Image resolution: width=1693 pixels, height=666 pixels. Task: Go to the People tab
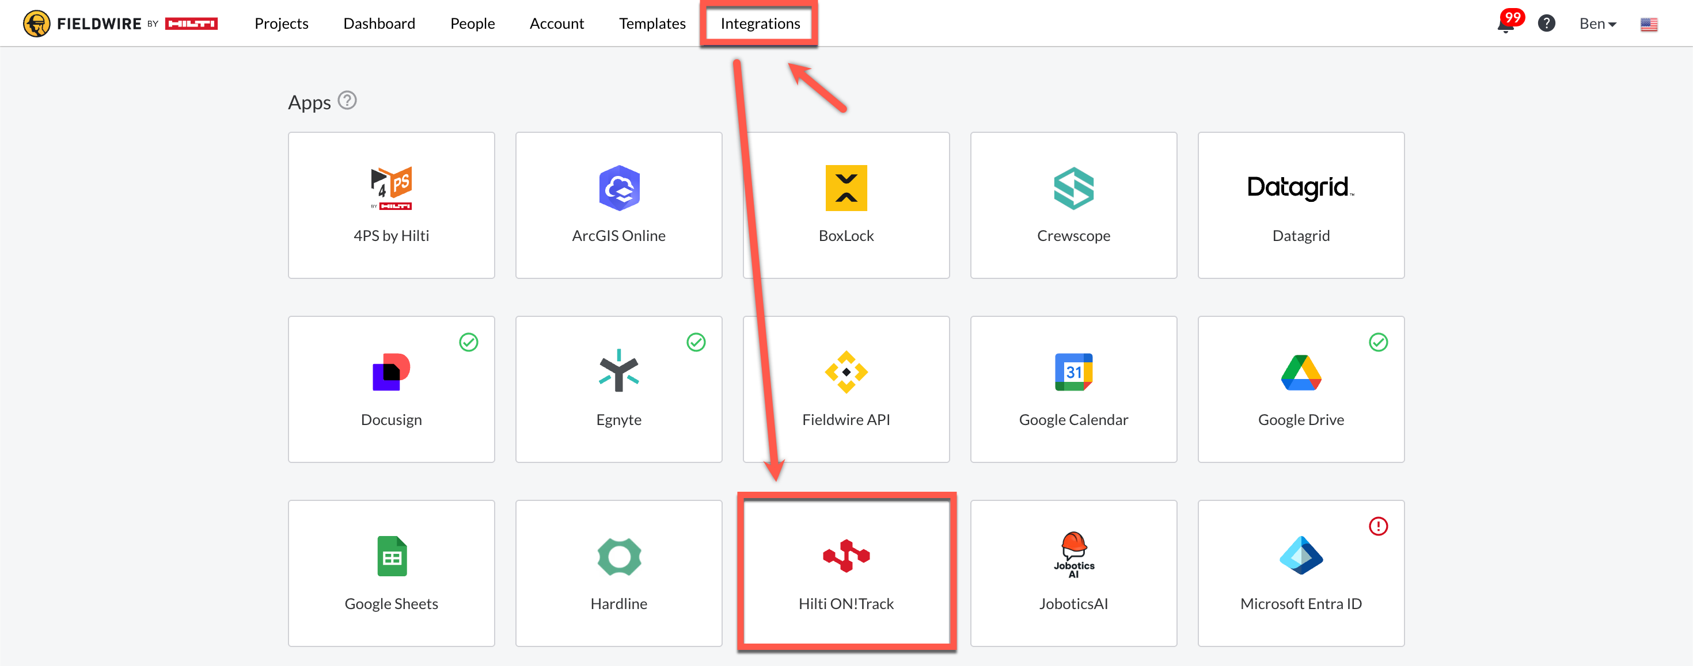(x=472, y=24)
